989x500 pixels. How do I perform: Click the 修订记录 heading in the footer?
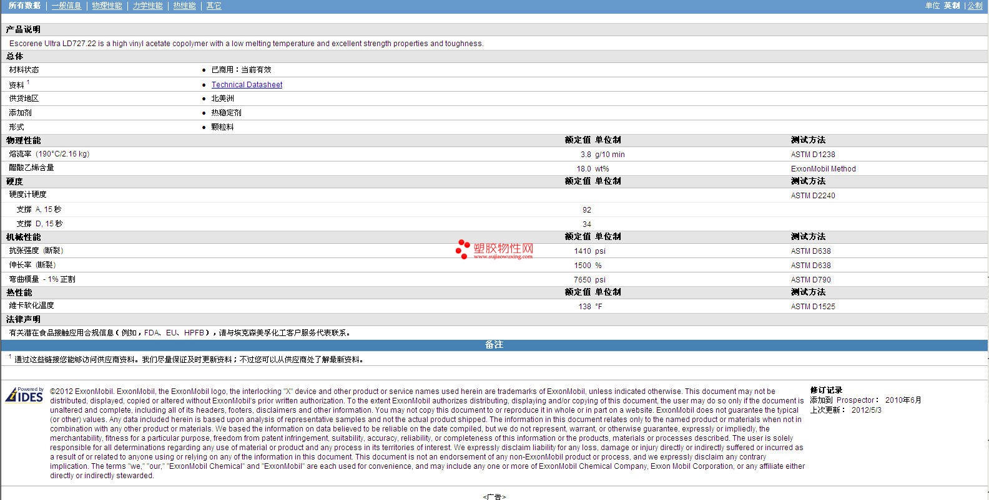point(826,390)
